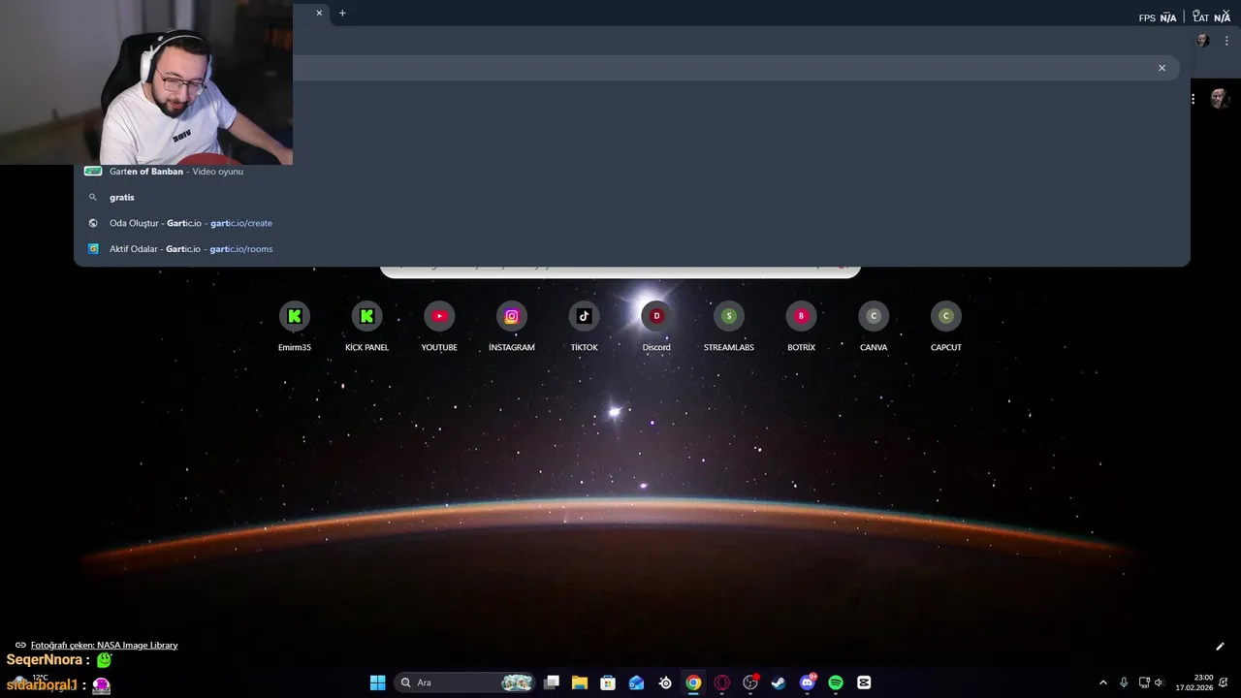Open the STREAMLABS shortcut tile

point(729,327)
